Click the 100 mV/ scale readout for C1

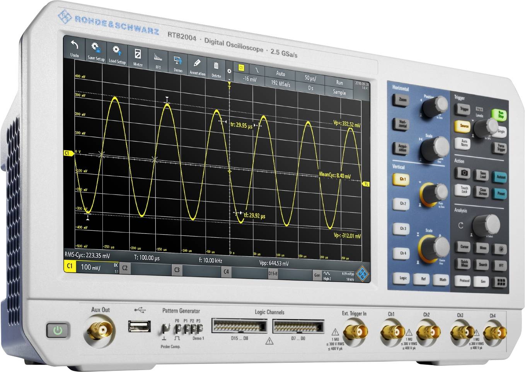pos(91,267)
